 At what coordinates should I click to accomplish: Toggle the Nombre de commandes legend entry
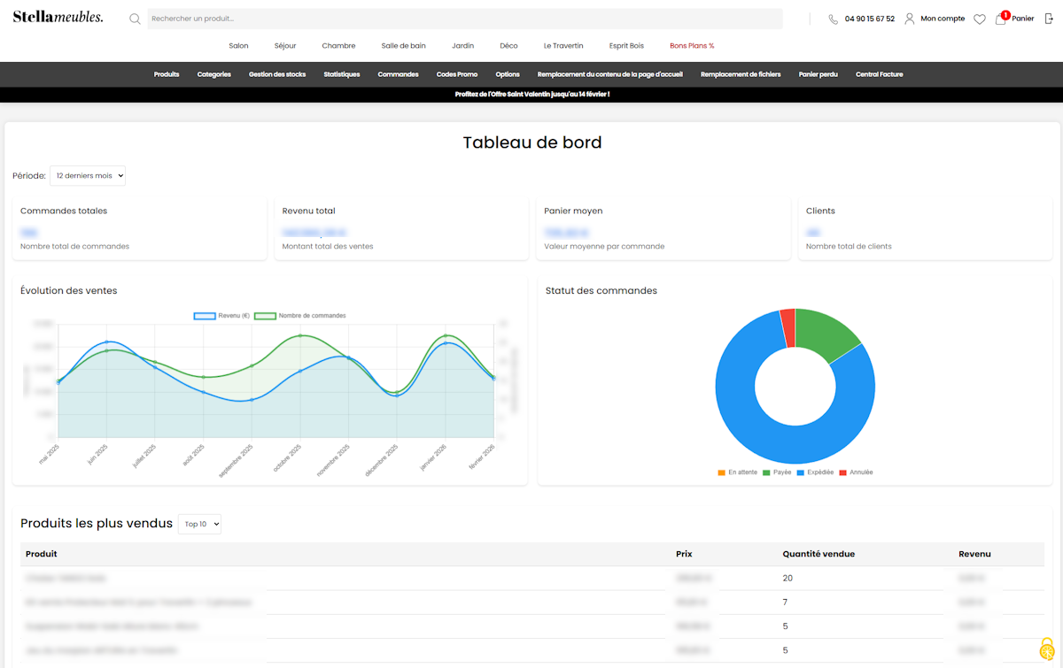pos(307,315)
